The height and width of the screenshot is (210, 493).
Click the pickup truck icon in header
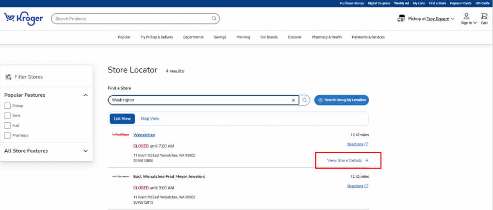401,19
